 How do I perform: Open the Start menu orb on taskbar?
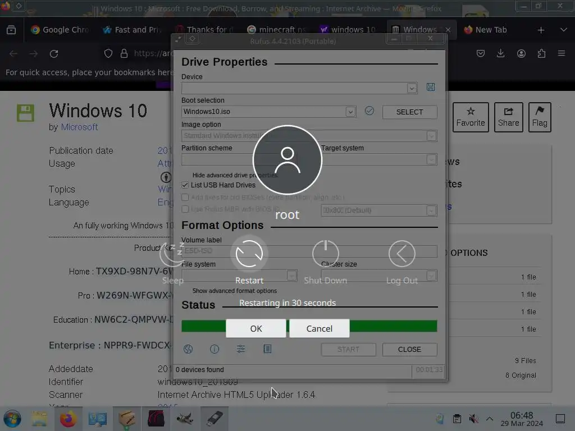12,419
